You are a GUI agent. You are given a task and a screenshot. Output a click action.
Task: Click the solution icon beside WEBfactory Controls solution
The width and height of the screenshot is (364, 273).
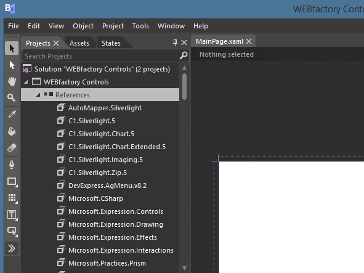(x=27, y=69)
